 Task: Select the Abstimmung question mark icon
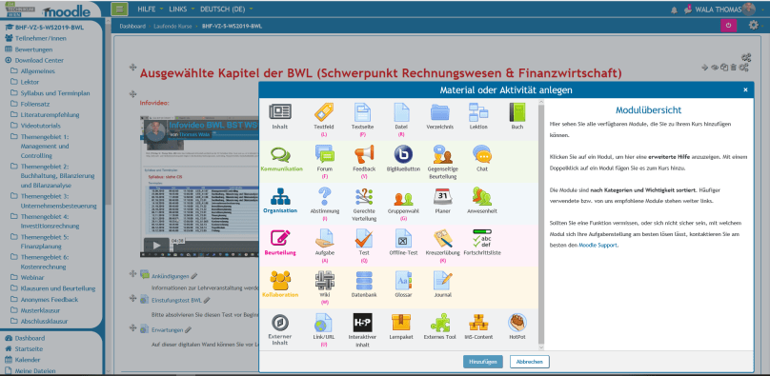[x=325, y=196]
